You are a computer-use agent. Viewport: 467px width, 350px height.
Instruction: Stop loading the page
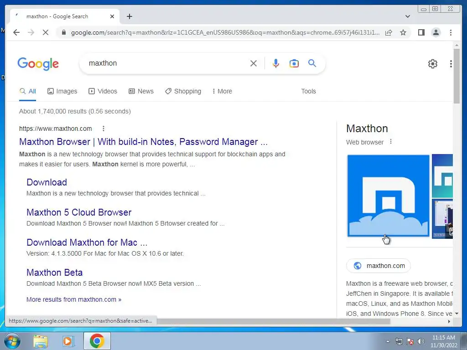pos(46,32)
